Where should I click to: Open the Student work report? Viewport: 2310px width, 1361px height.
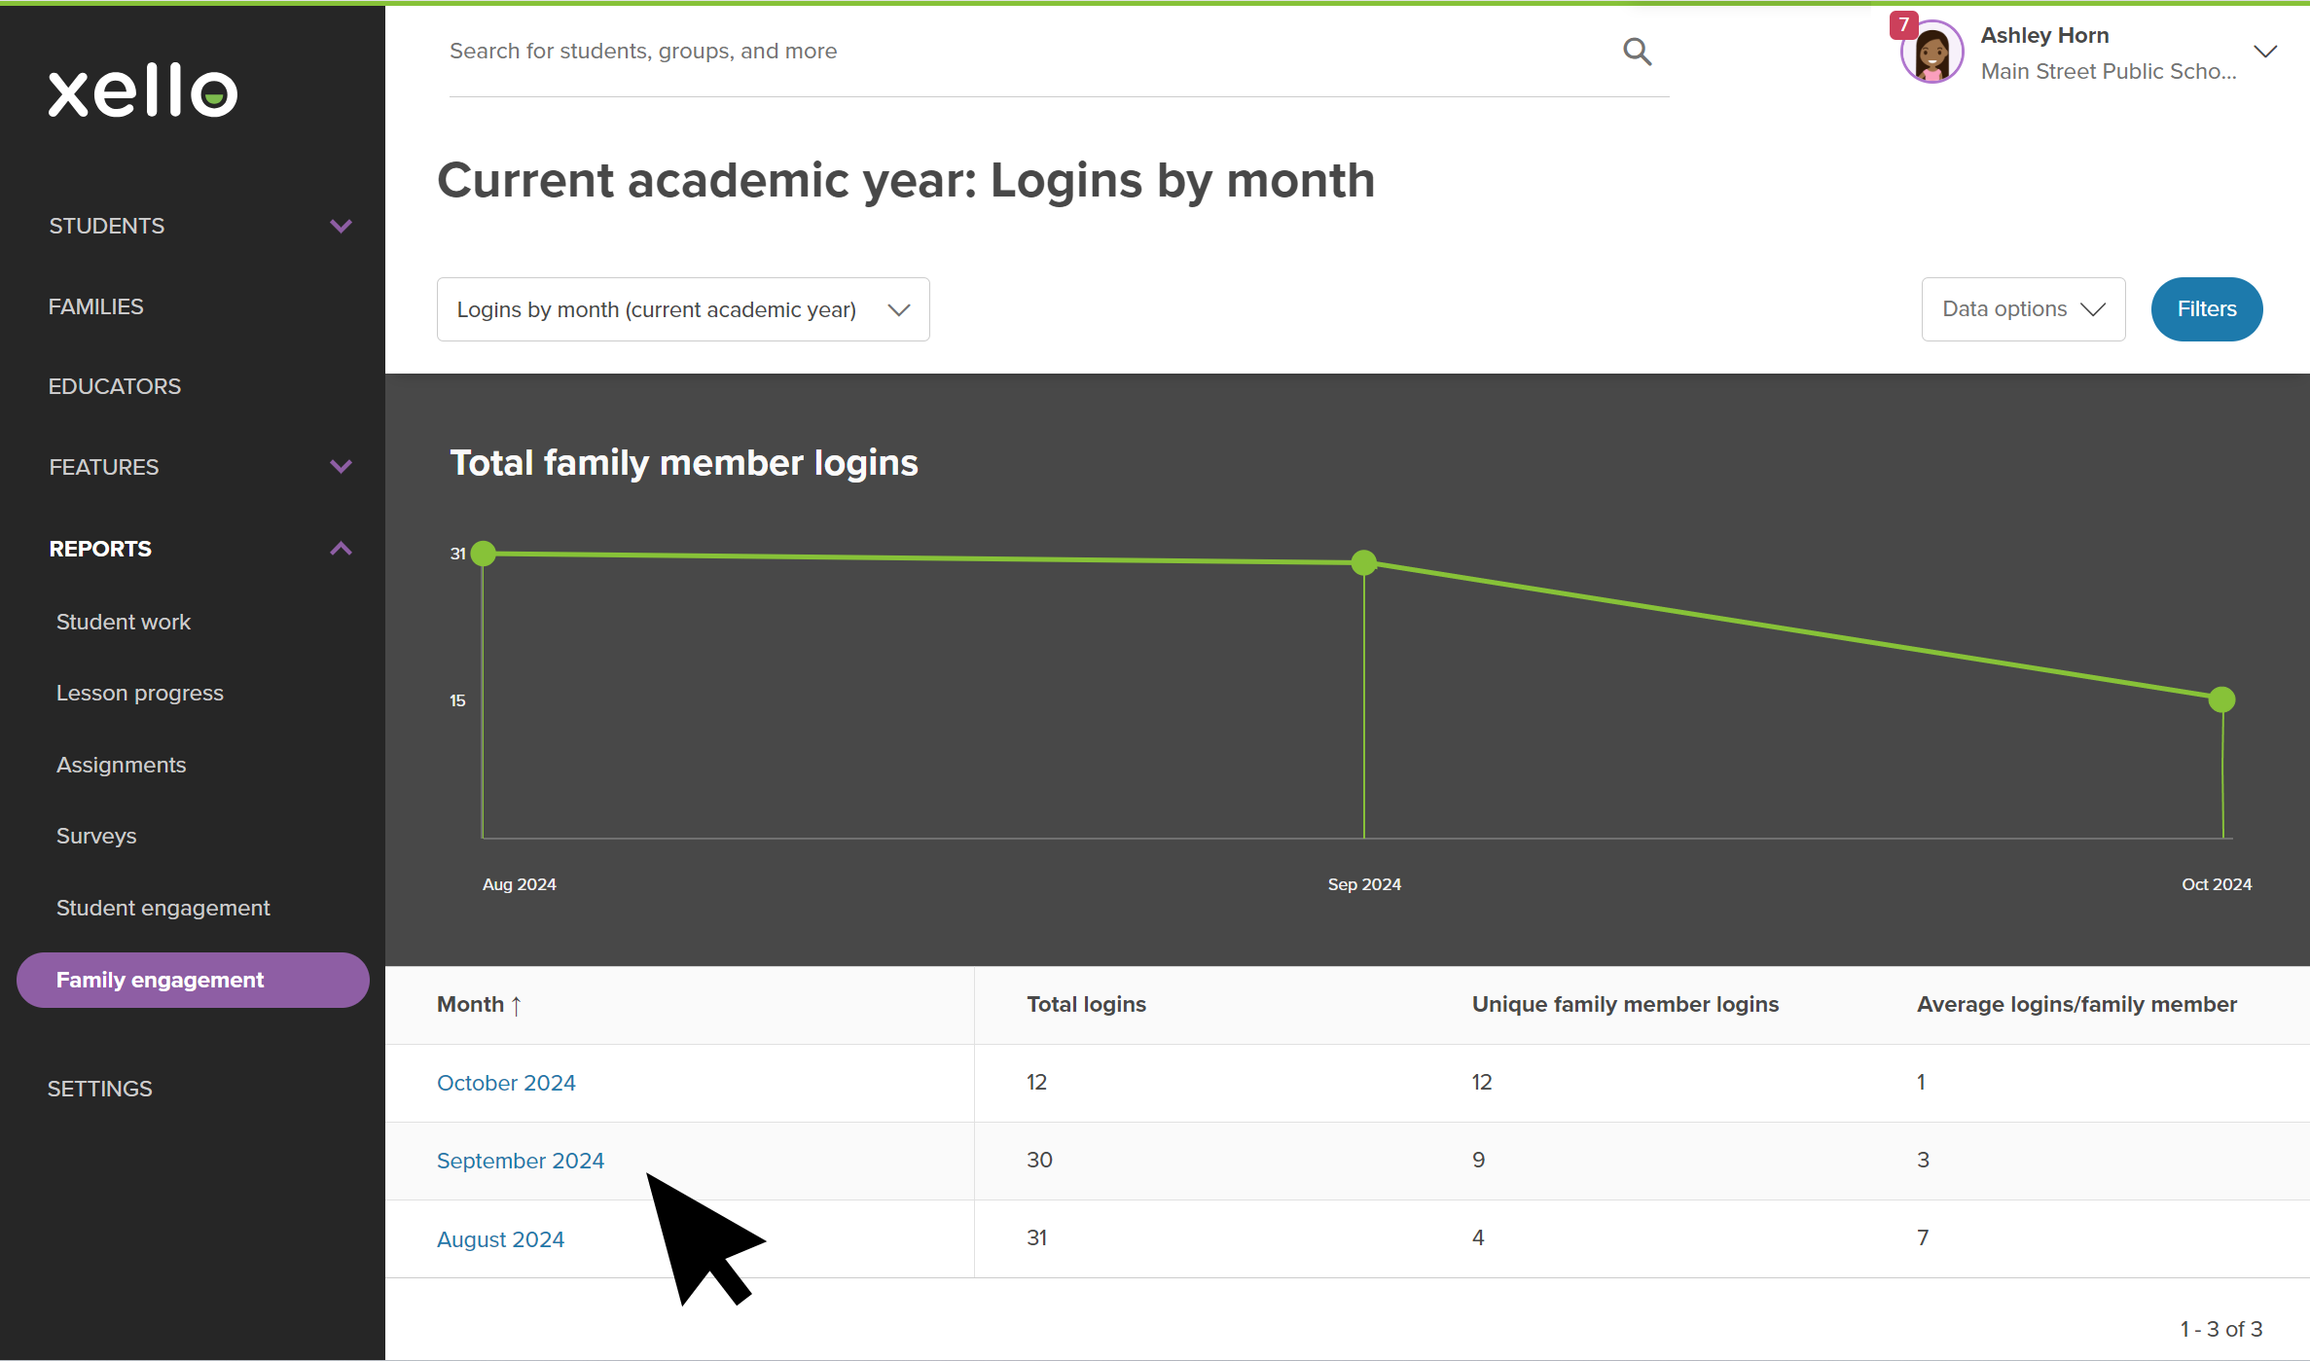click(124, 622)
